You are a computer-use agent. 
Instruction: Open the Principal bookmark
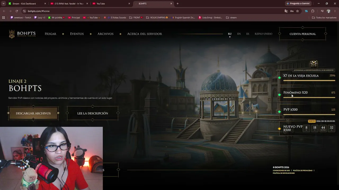74,18
